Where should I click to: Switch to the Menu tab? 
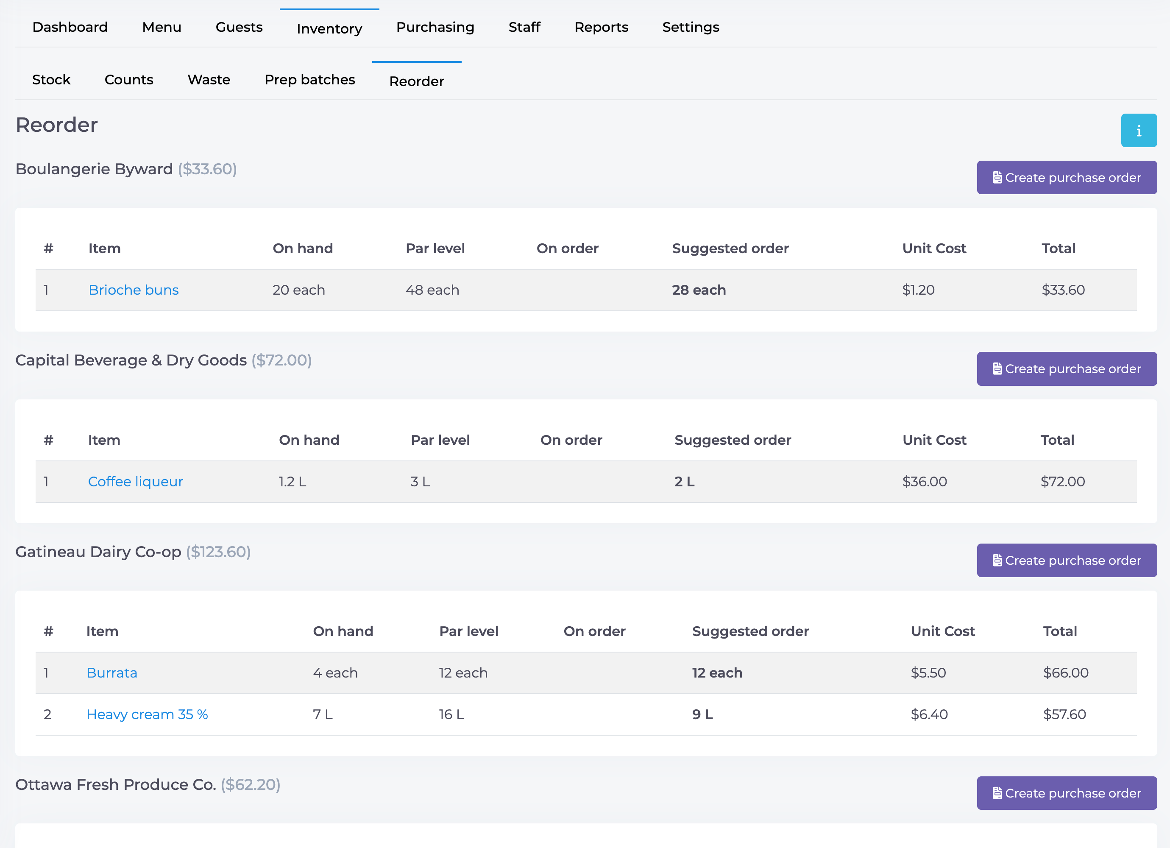click(162, 28)
